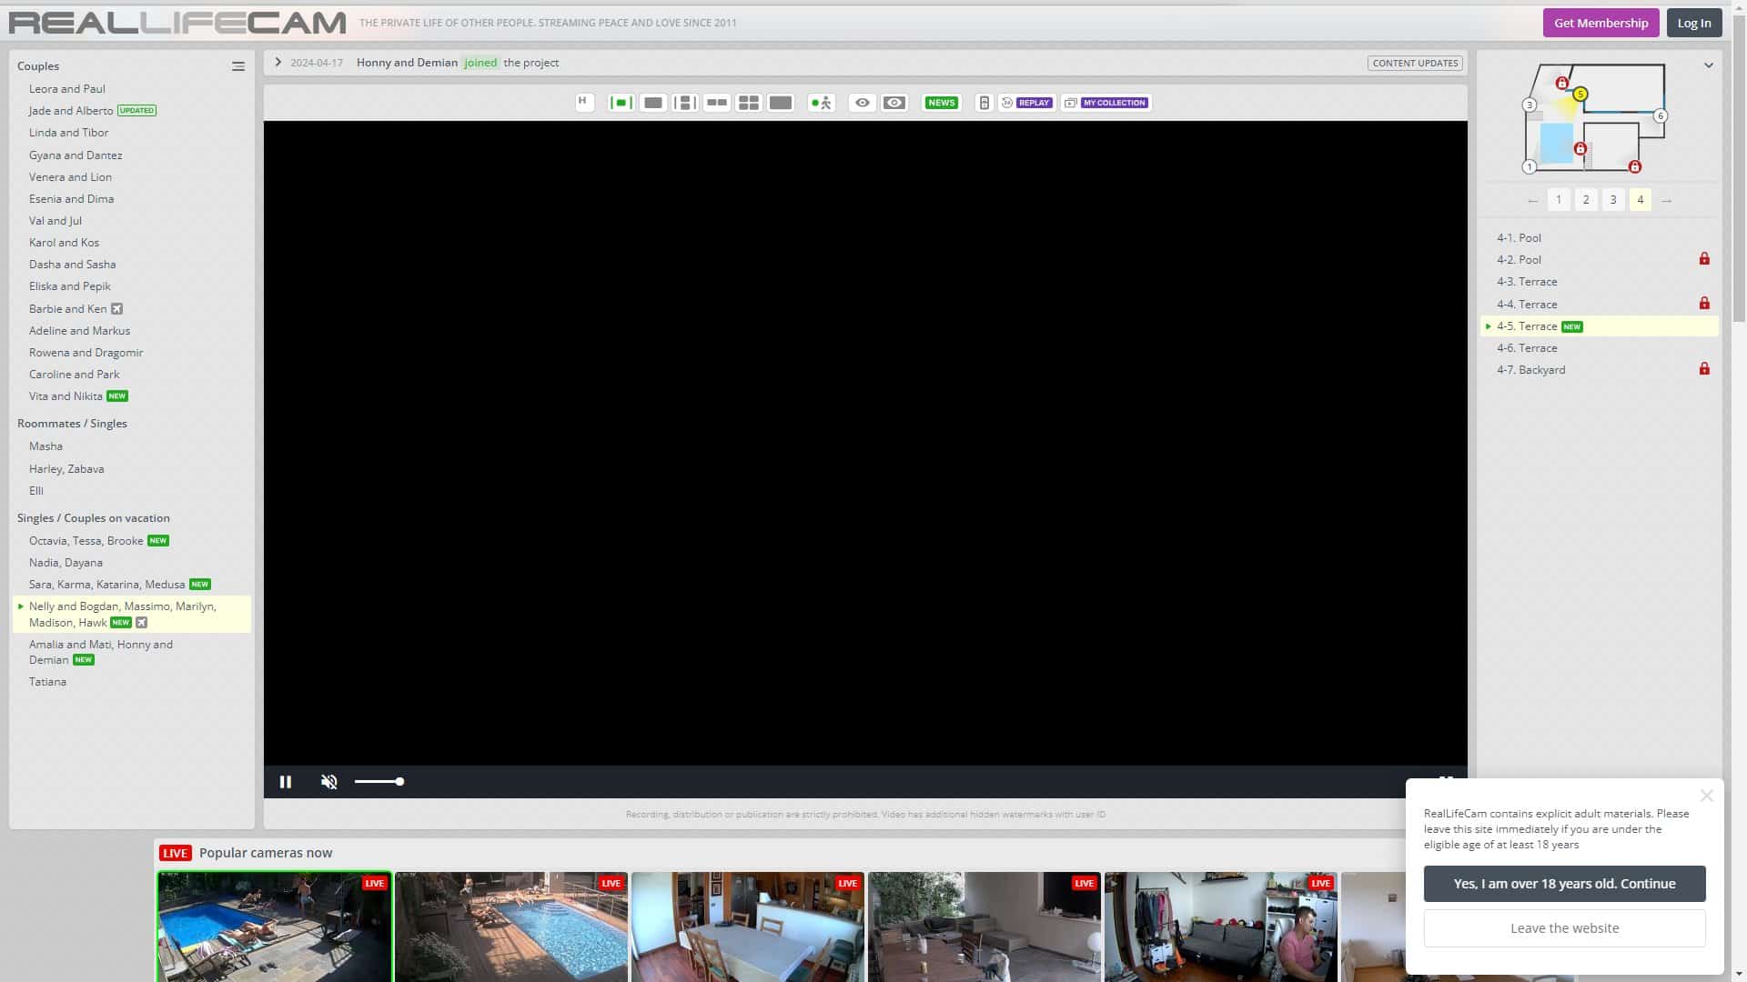Click the mobile phone view icon
Screen dimensions: 1747x982
coord(984,103)
